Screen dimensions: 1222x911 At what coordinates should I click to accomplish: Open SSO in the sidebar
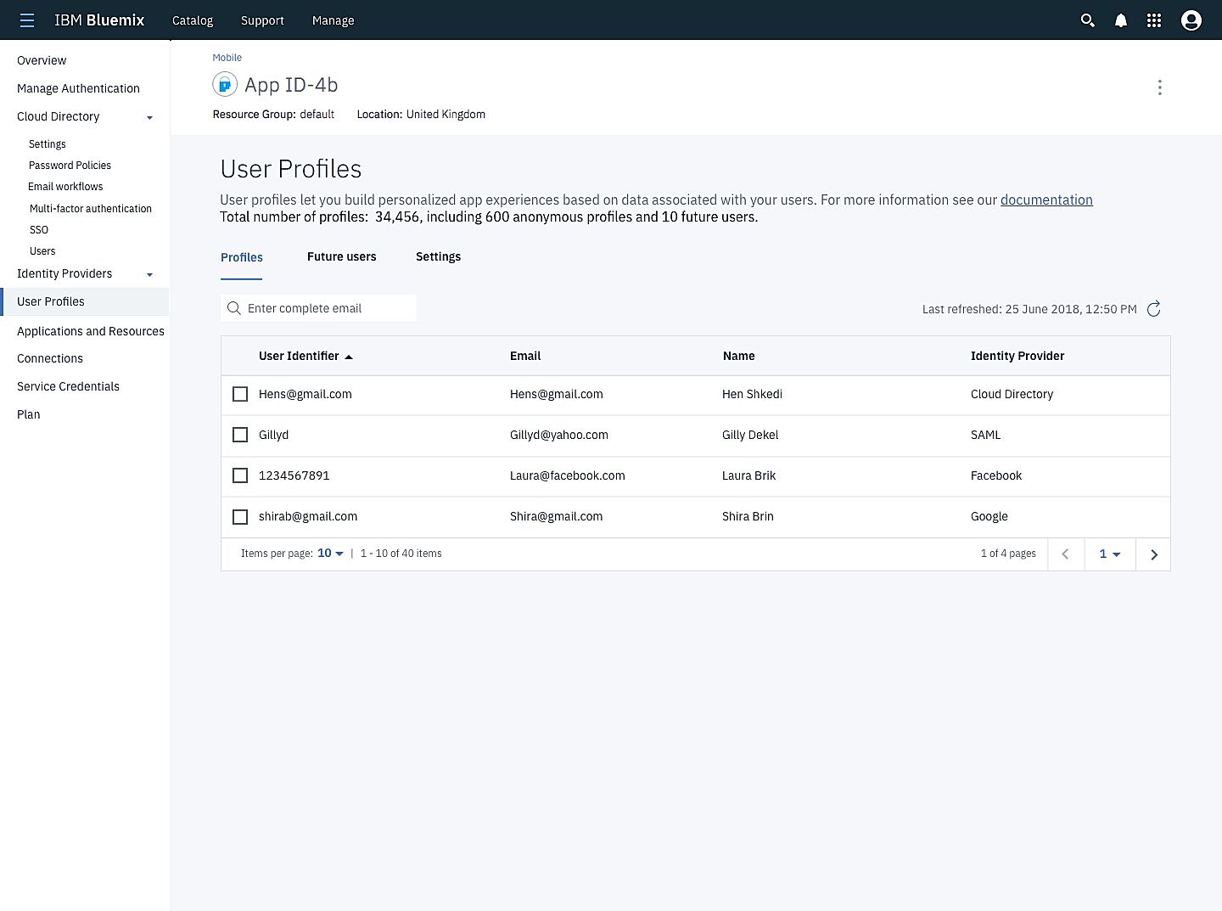(x=39, y=230)
